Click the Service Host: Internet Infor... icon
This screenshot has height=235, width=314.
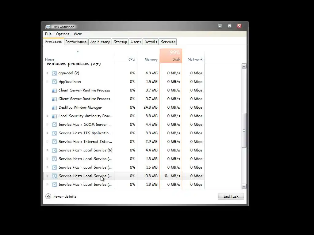tap(54, 142)
